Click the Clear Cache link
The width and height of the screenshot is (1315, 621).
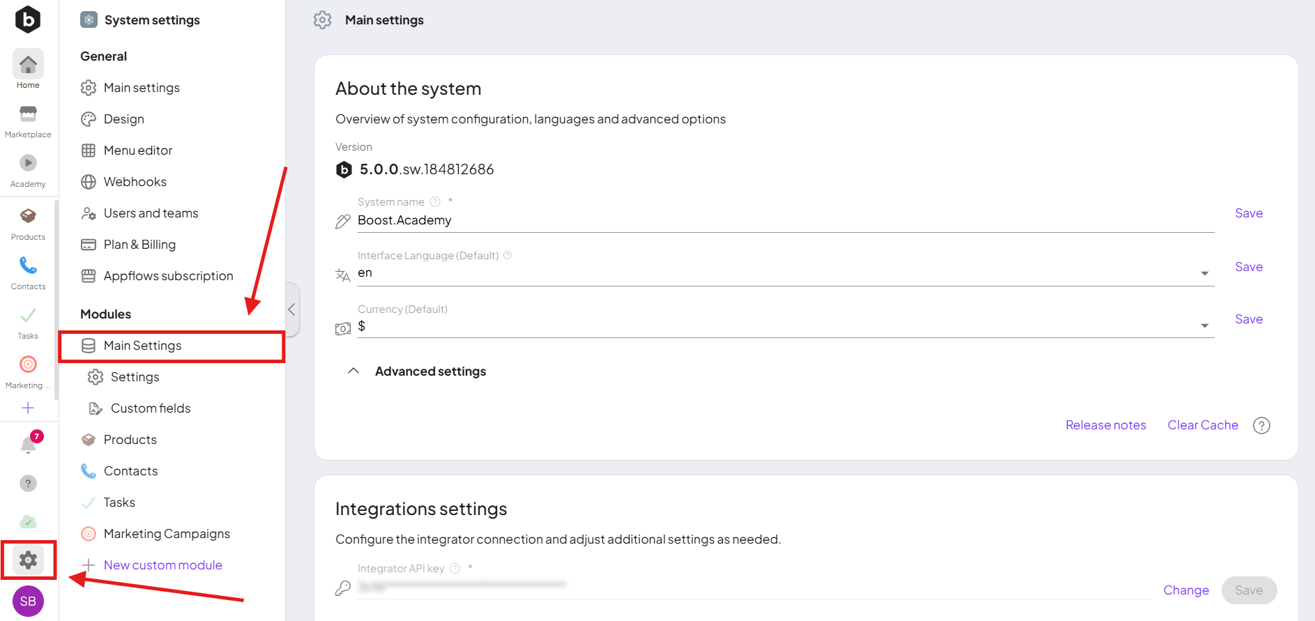click(1202, 425)
